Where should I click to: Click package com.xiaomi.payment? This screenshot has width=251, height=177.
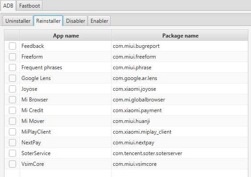137,110
